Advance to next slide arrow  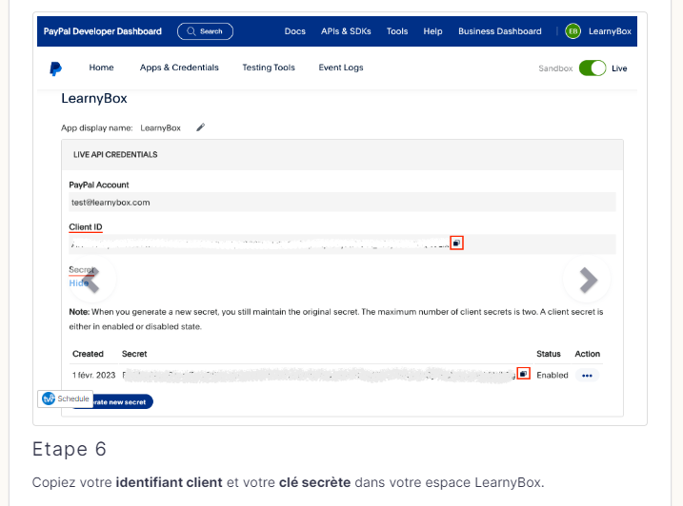pos(587,279)
